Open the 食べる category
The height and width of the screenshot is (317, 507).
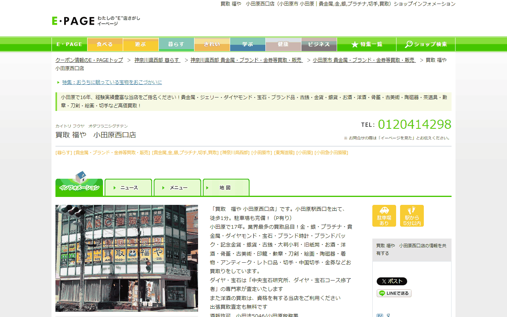105,44
